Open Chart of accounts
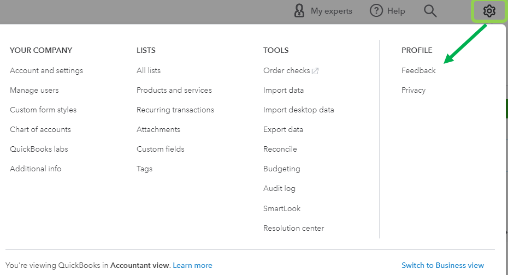 [x=40, y=129]
